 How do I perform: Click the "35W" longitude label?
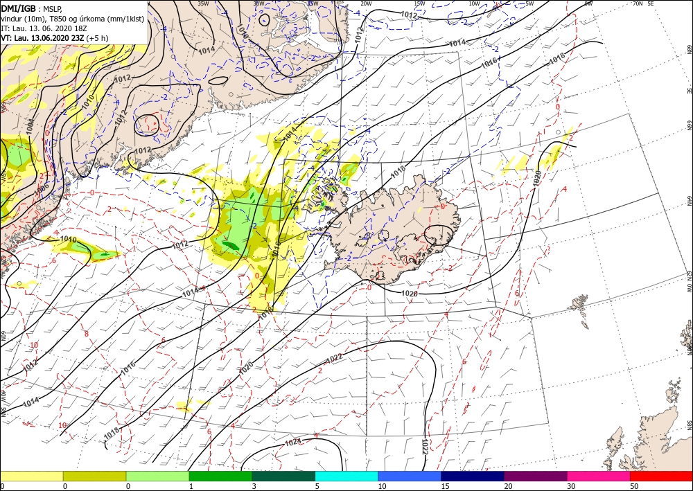click(x=203, y=3)
